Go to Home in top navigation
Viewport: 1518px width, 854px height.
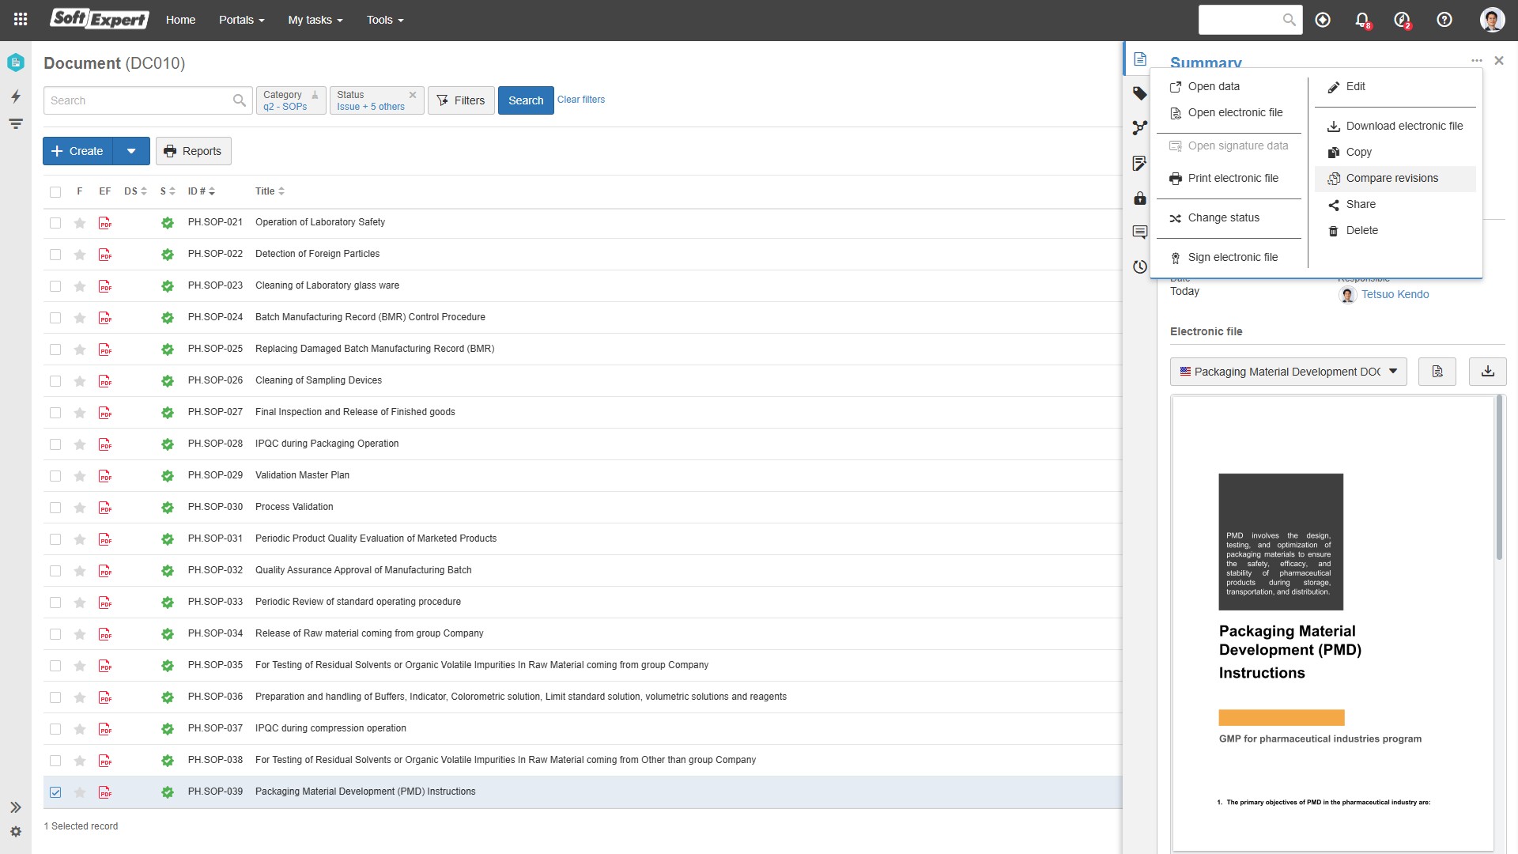click(180, 20)
